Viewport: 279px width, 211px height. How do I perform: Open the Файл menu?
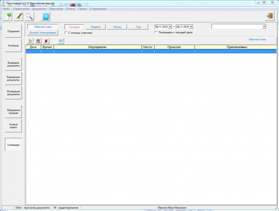click(x=7, y=9)
